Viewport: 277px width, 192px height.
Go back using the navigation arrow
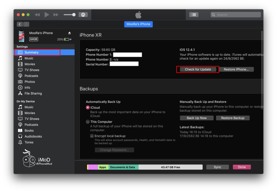pos(19,24)
